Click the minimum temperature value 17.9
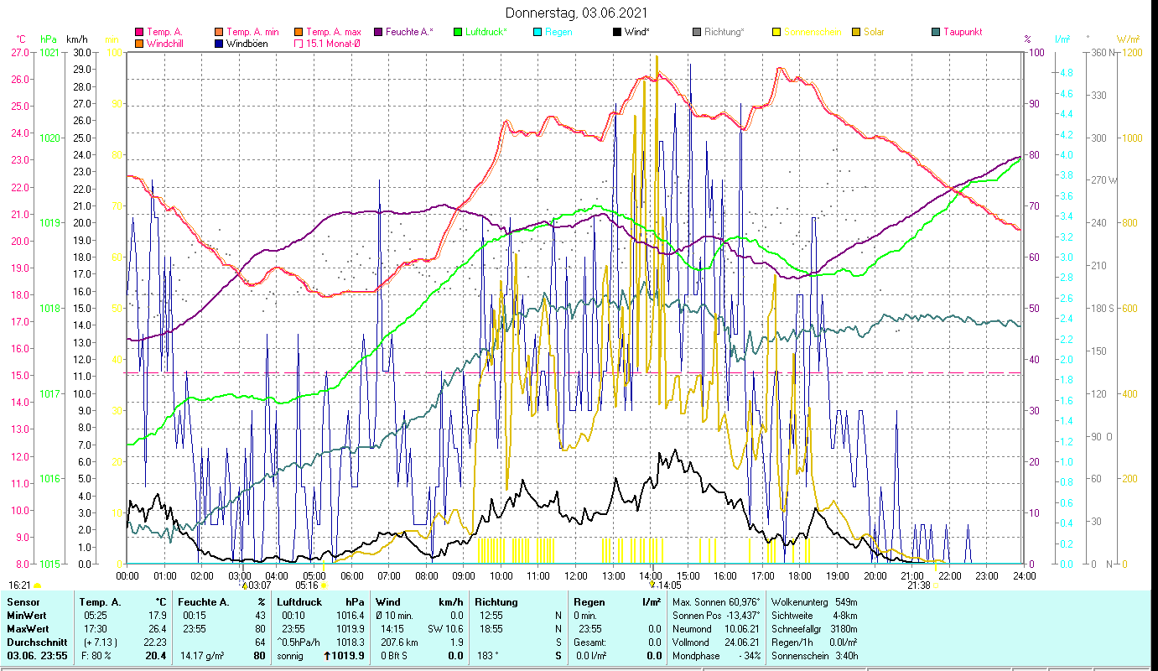The height and width of the screenshot is (671, 1158). pyautogui.click(x=156, y=616)
